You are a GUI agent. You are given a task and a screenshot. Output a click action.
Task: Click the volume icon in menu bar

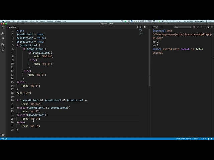point(180,21)
